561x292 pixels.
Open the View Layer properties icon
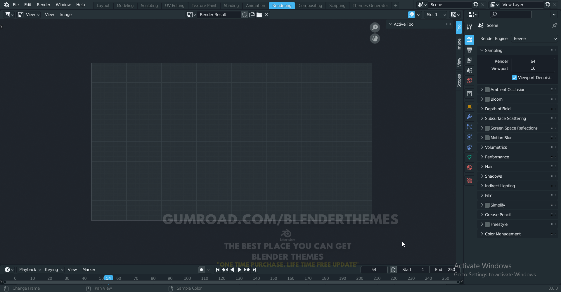pyautogui.click(x=469, y=60)
